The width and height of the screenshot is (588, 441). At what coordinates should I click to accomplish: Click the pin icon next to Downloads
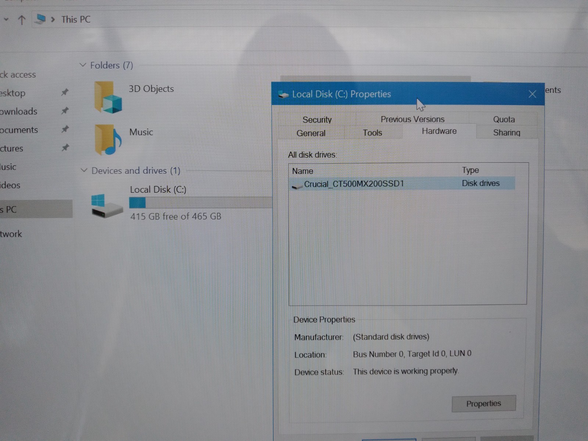pyautogui.click(x=65, y=110)
